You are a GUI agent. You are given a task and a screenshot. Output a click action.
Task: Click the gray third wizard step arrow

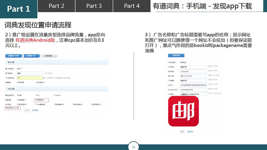point(49,56)
